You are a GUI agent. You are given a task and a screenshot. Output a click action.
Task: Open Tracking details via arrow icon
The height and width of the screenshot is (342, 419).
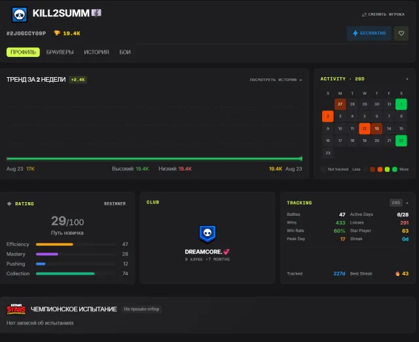tap(407, 203)
